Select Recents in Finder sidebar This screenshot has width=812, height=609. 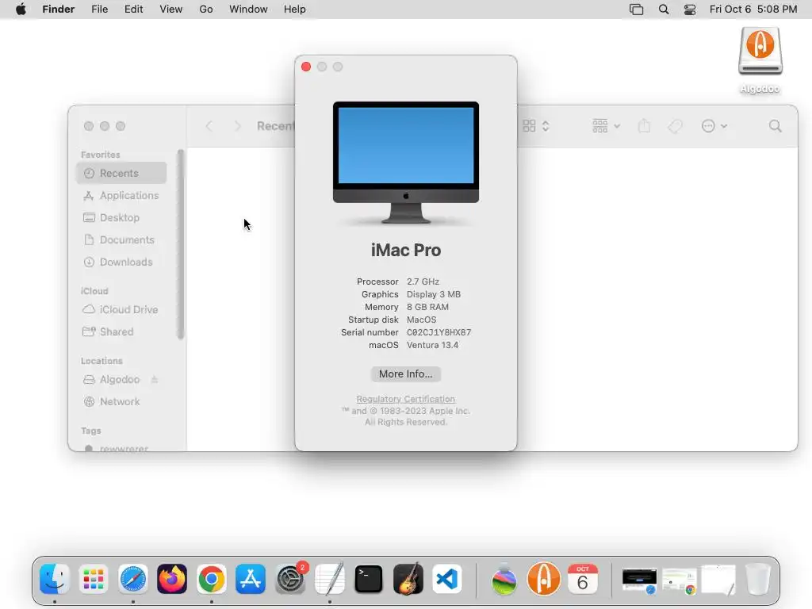[121, 173]
